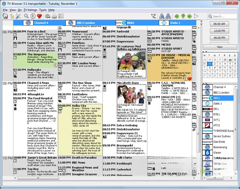Click the gray play triangle toolbar icon

pyautogui.click(x=196, y=16)
